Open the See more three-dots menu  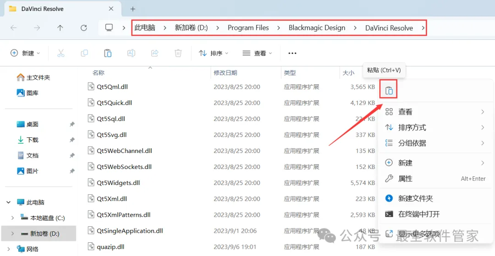[292, 53]
